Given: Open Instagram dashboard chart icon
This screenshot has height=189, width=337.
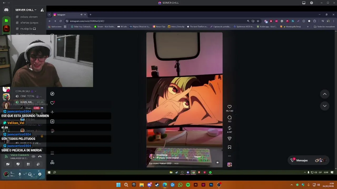Looking at the screenshot, I should [52, 122].
